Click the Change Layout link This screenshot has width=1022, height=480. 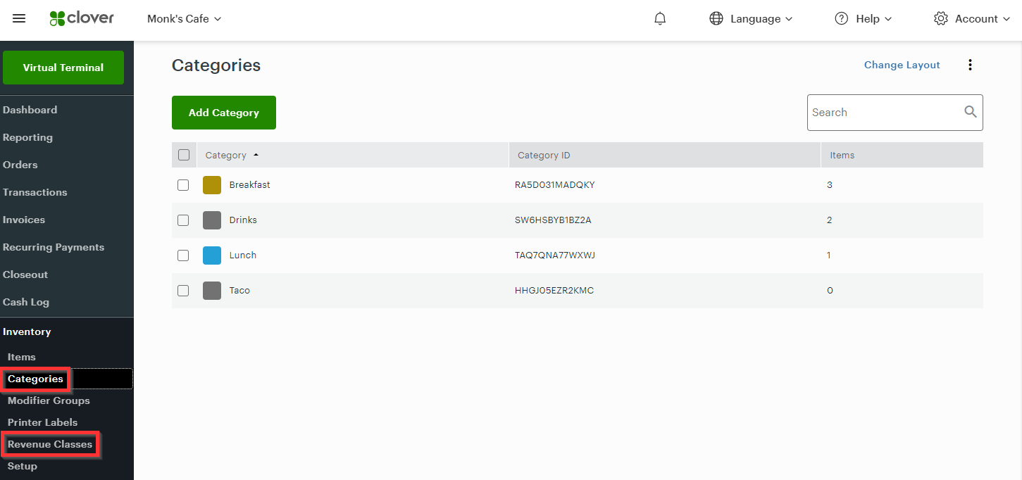tap(902, 65)
